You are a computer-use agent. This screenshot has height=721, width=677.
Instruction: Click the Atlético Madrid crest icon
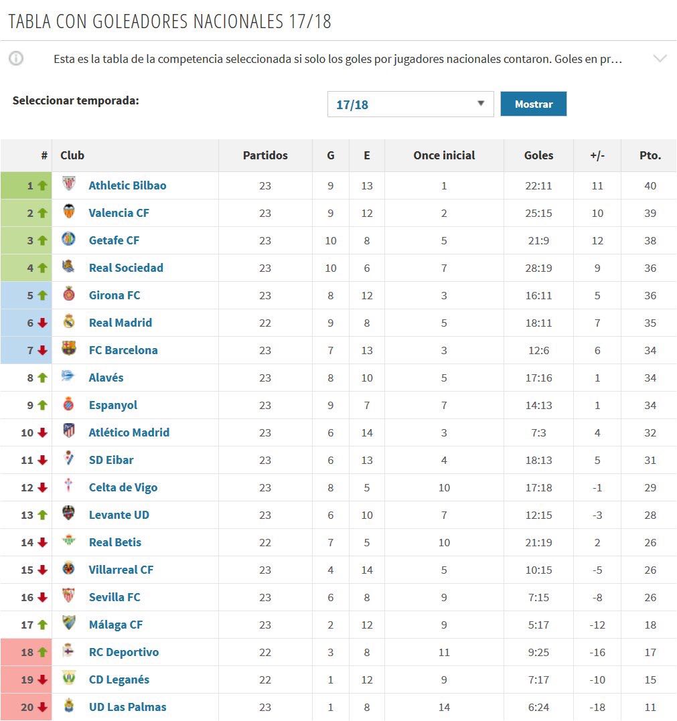click(69, 432)
